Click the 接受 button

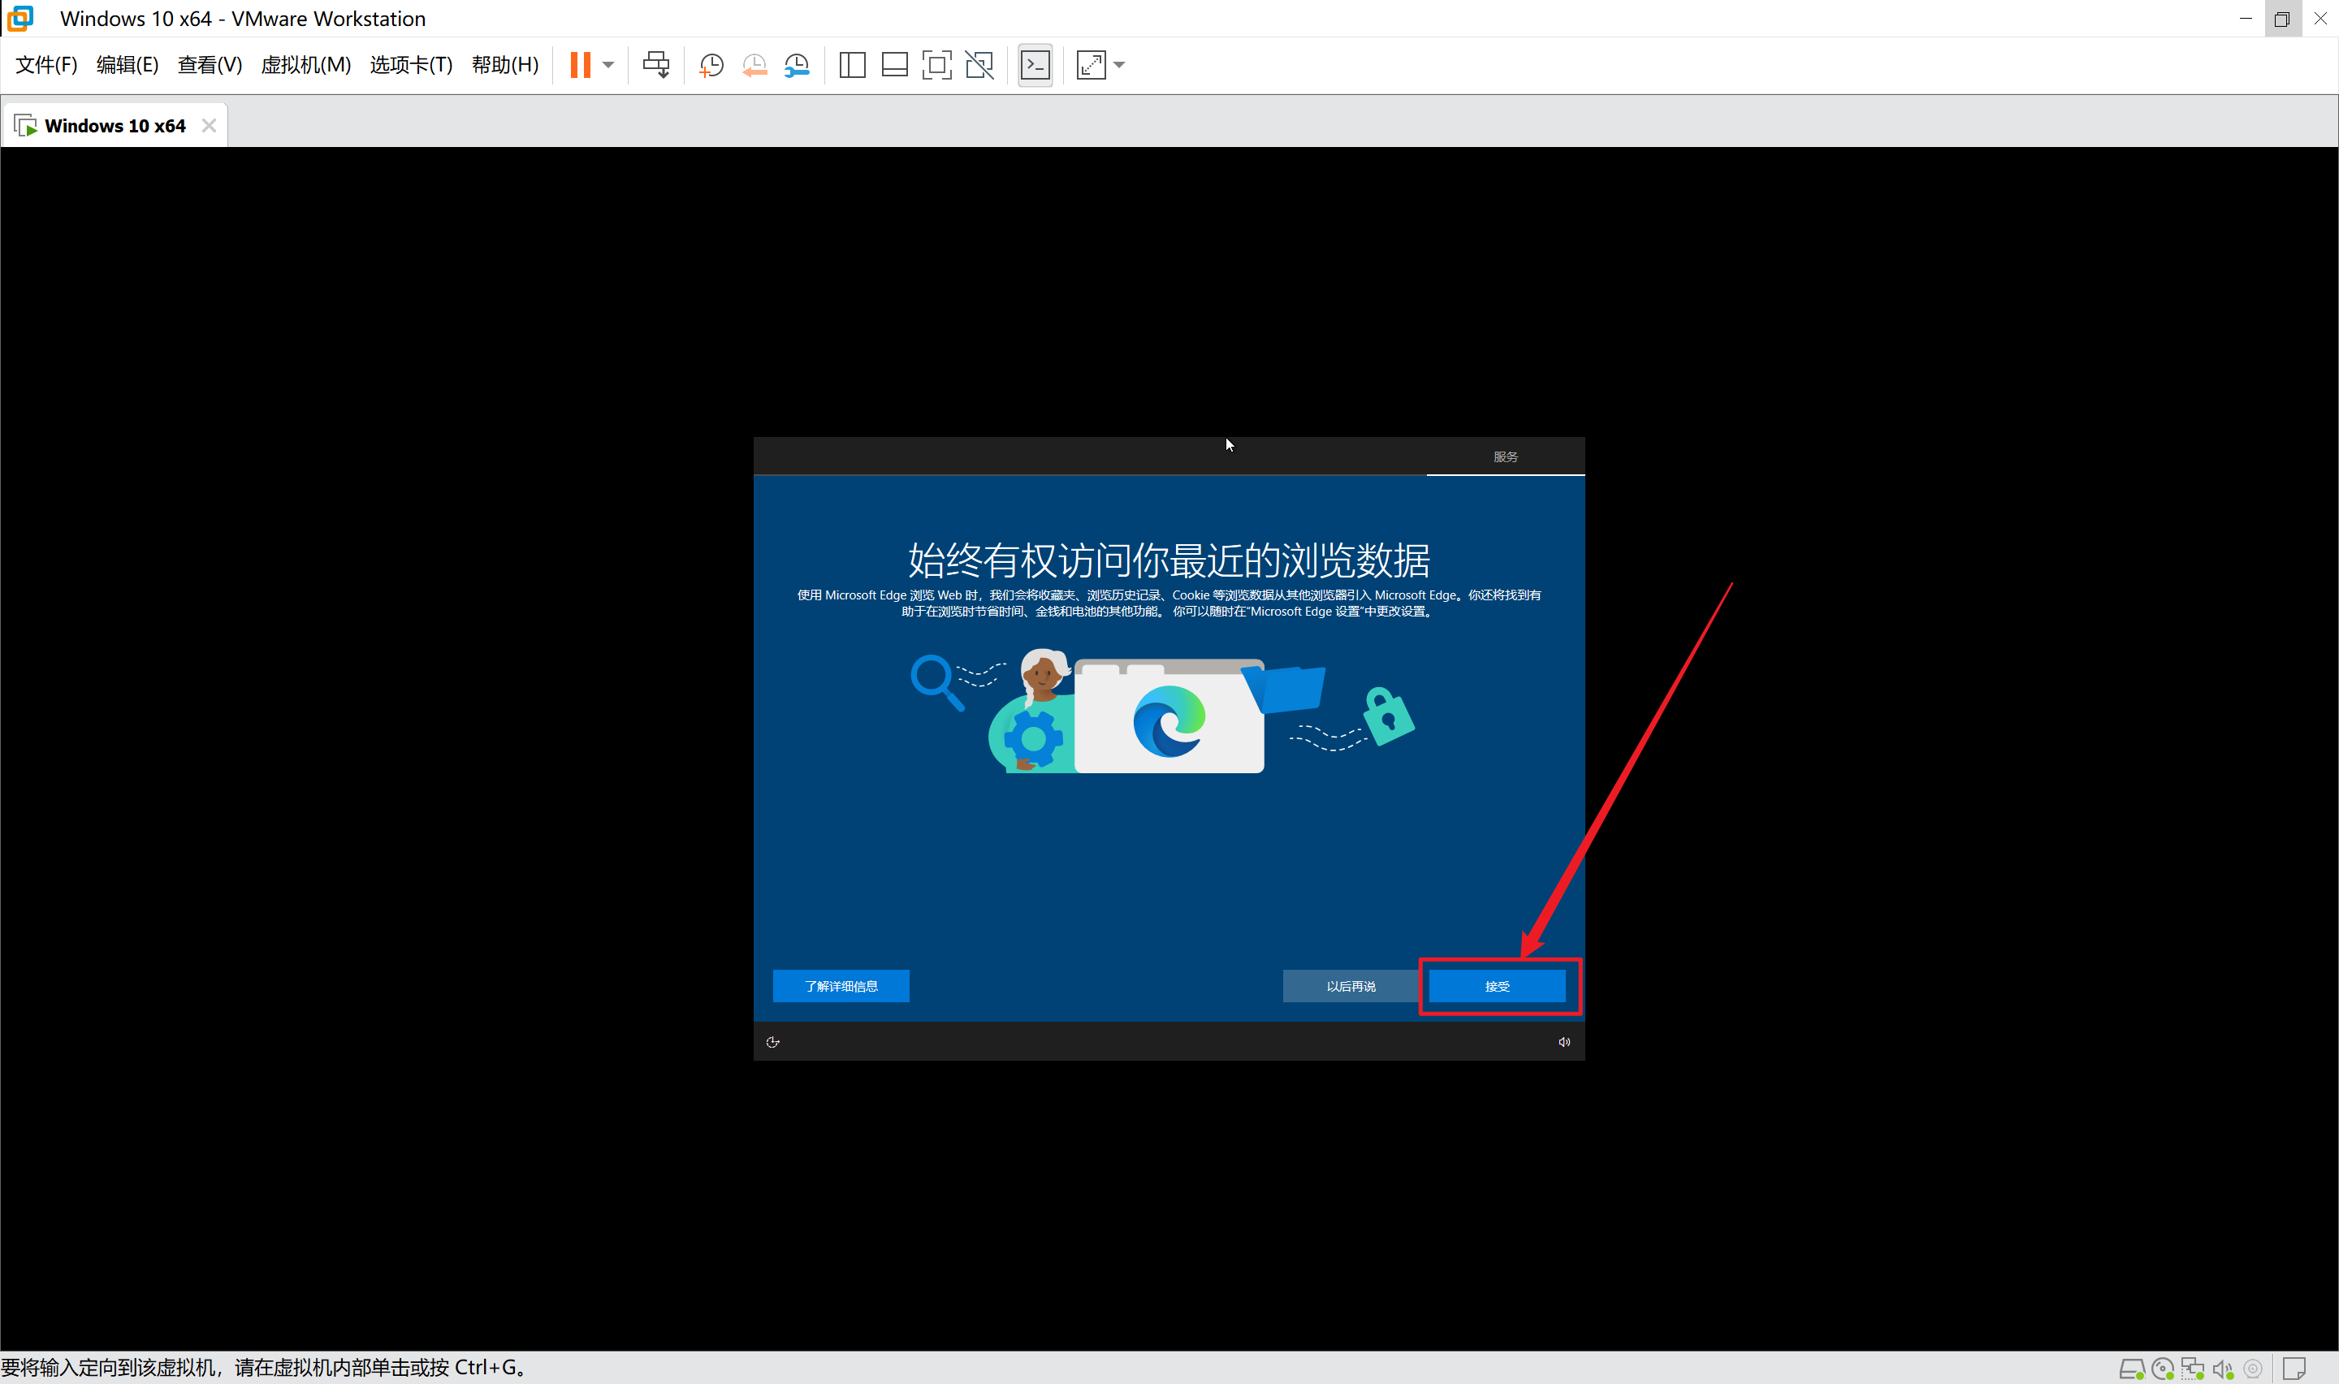pos(1497,986)
